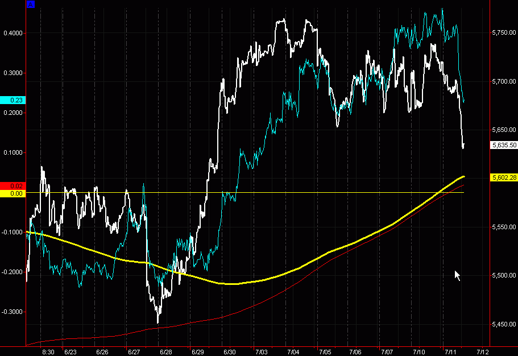Image resolution: width=518 pixels, height=356 pixels.
Task: Select the red 0.02 value tag
Action: (13, 186)
